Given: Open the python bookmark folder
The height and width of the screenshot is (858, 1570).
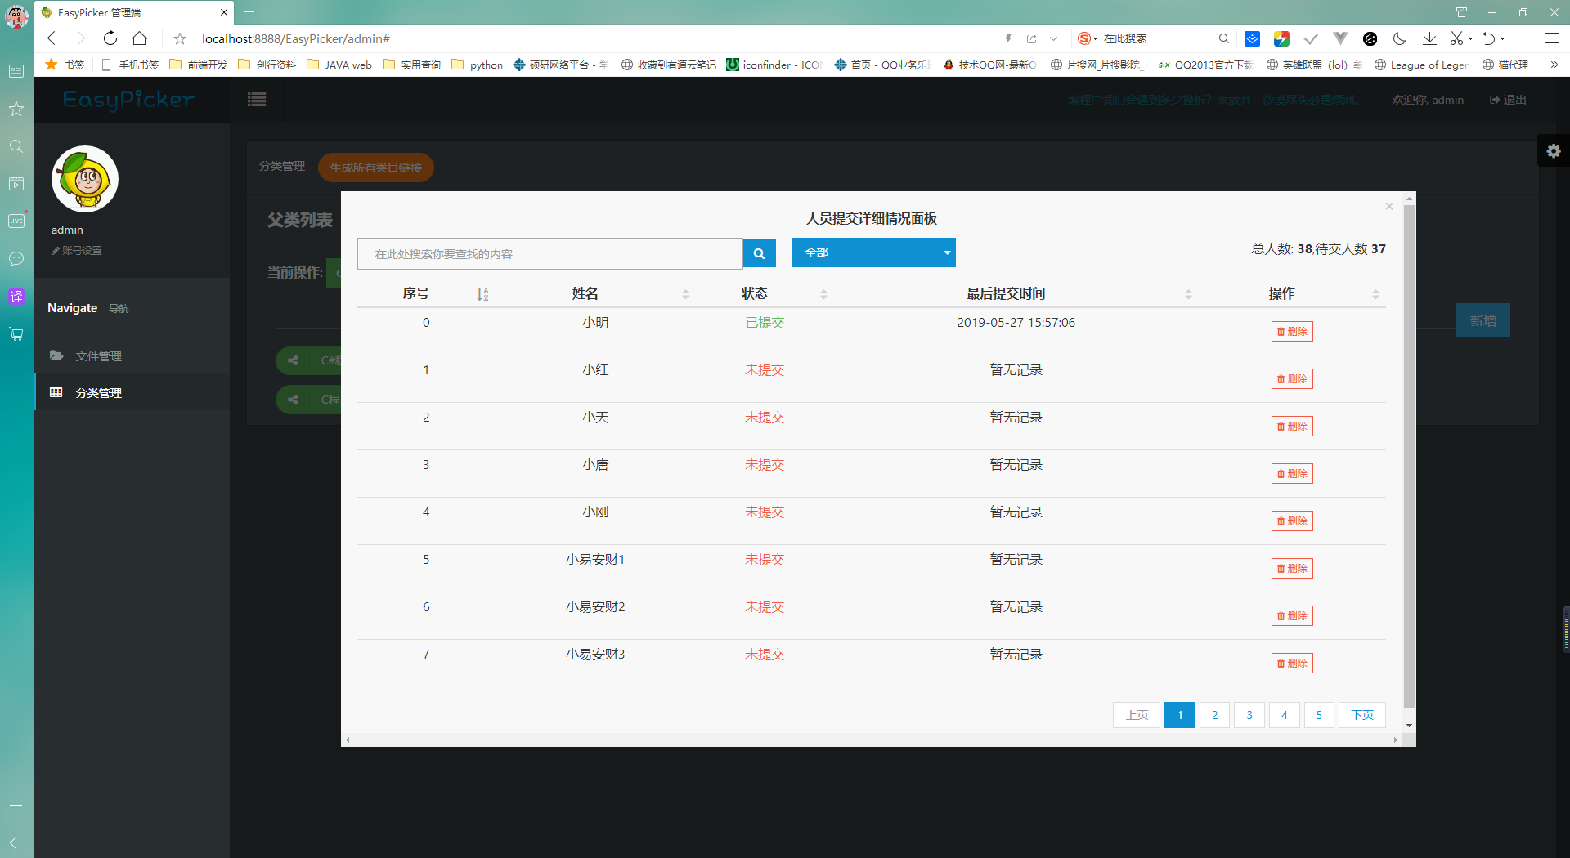Looking at the screenshot, I should (x=478, y=65).
